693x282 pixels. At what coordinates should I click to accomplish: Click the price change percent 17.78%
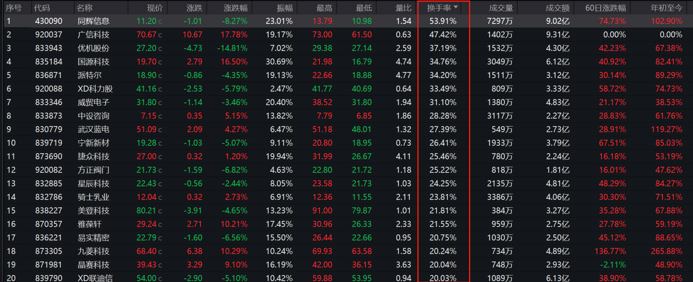[234, 35]
